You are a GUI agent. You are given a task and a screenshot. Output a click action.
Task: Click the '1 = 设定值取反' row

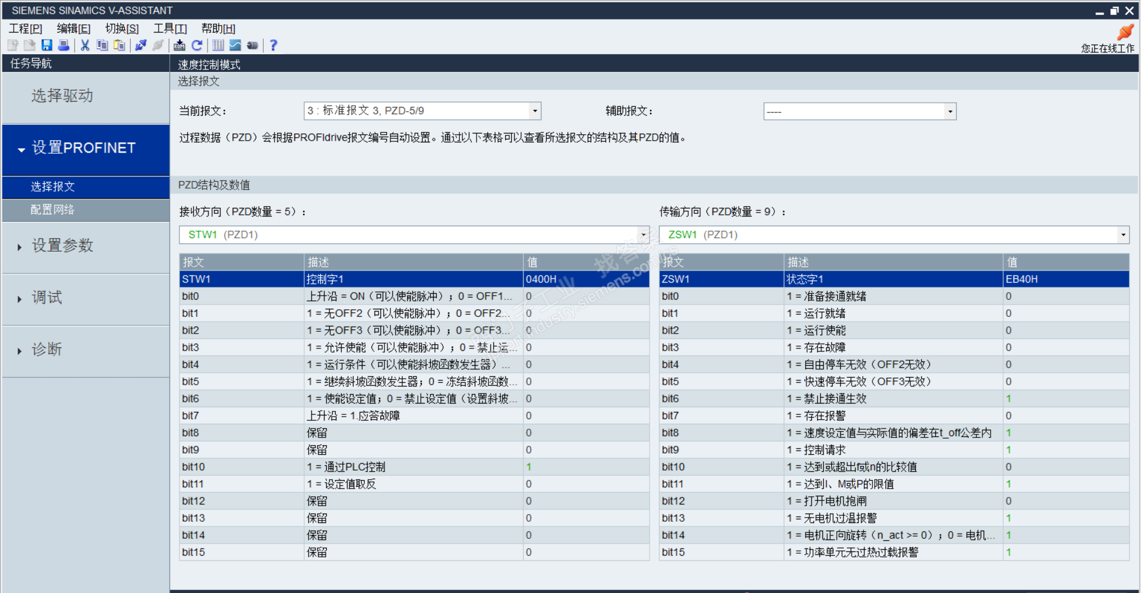[414, 484]
